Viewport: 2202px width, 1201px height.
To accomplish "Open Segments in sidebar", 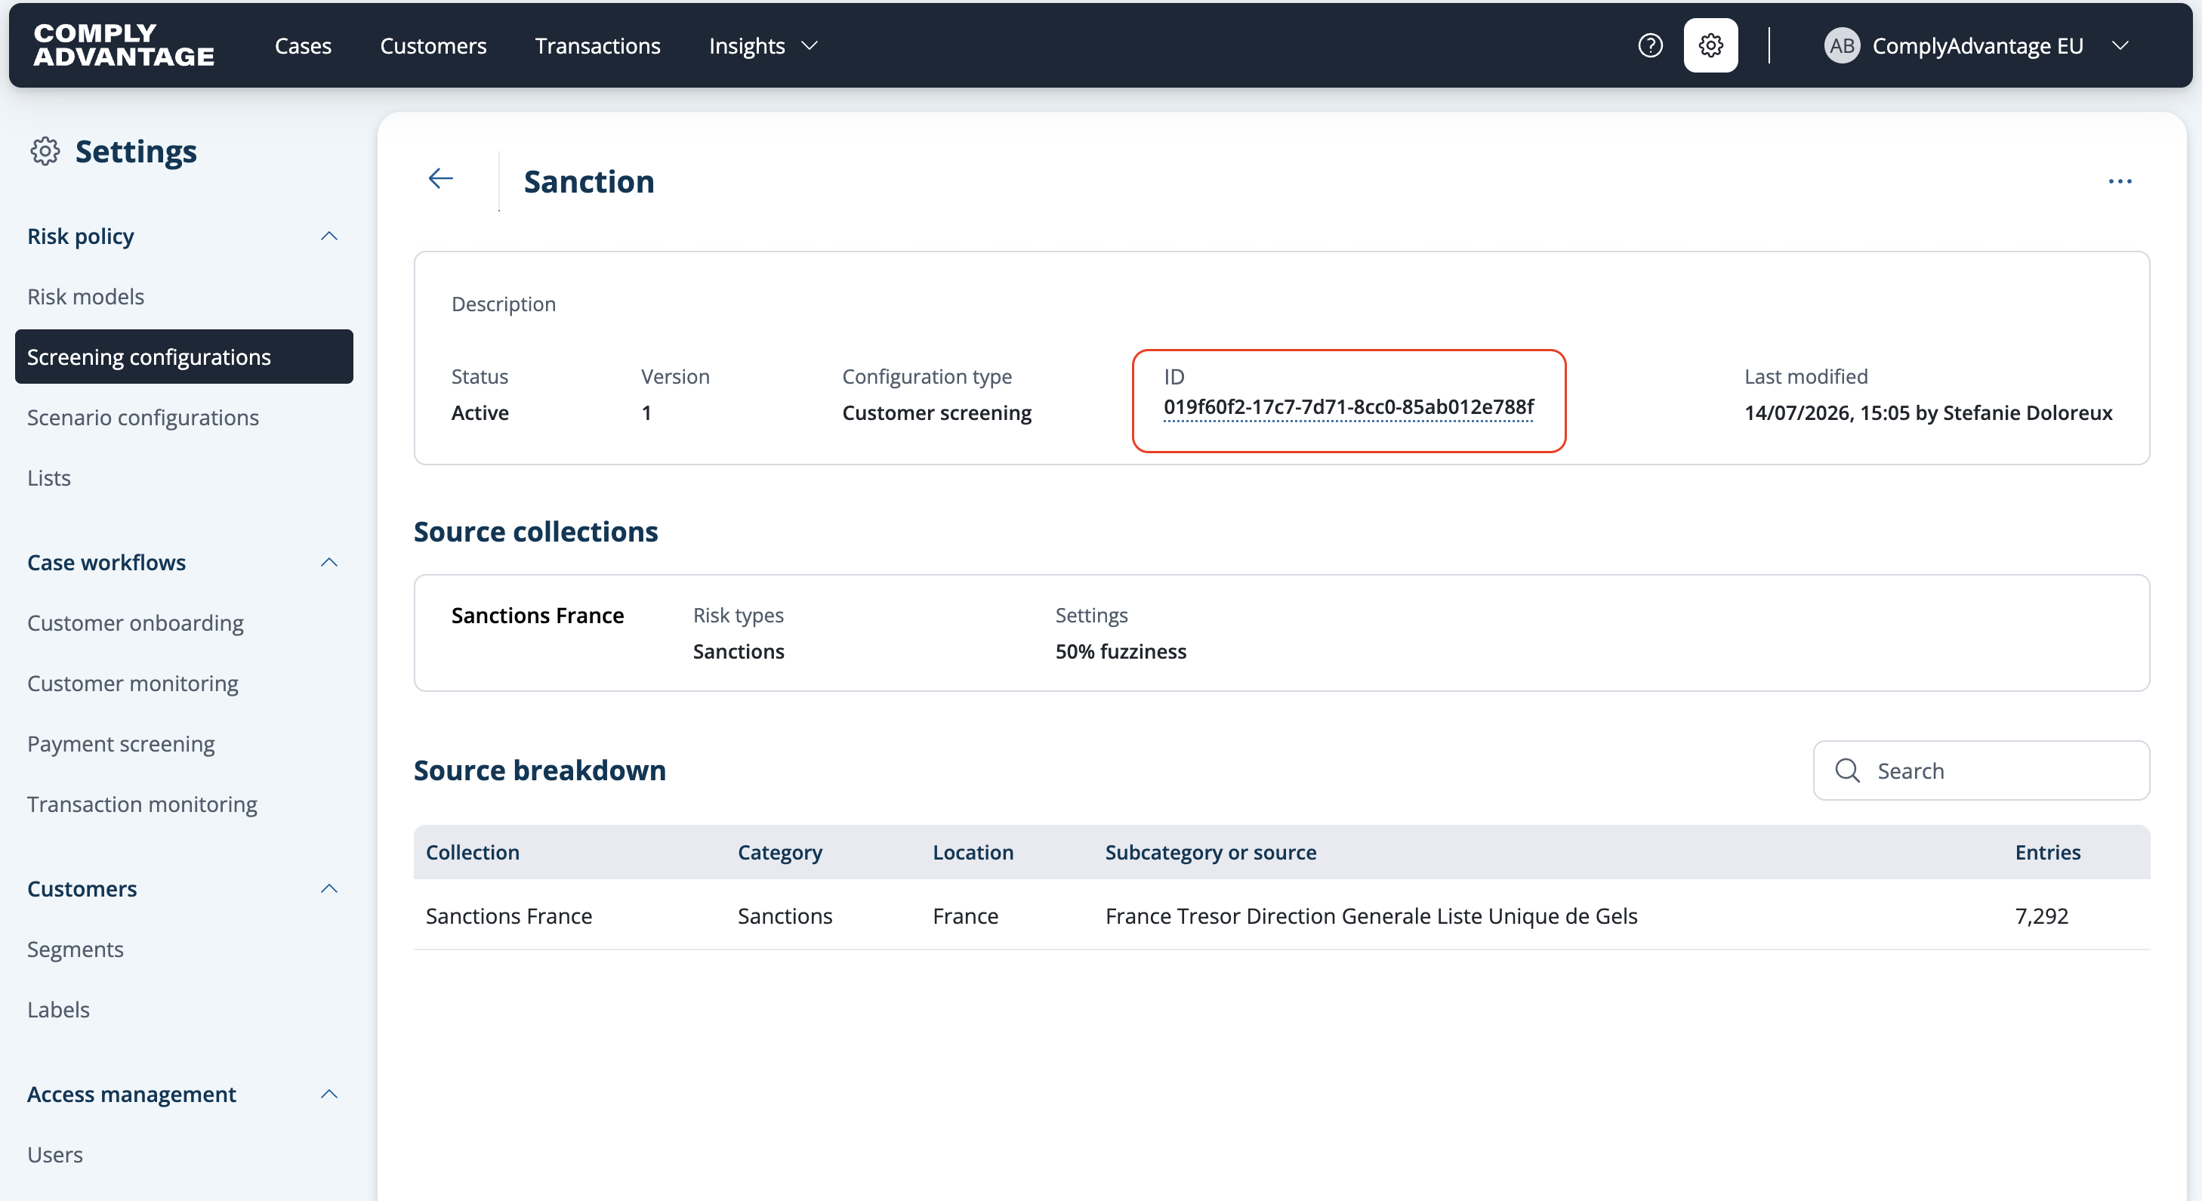I will [x=76, y=949].
